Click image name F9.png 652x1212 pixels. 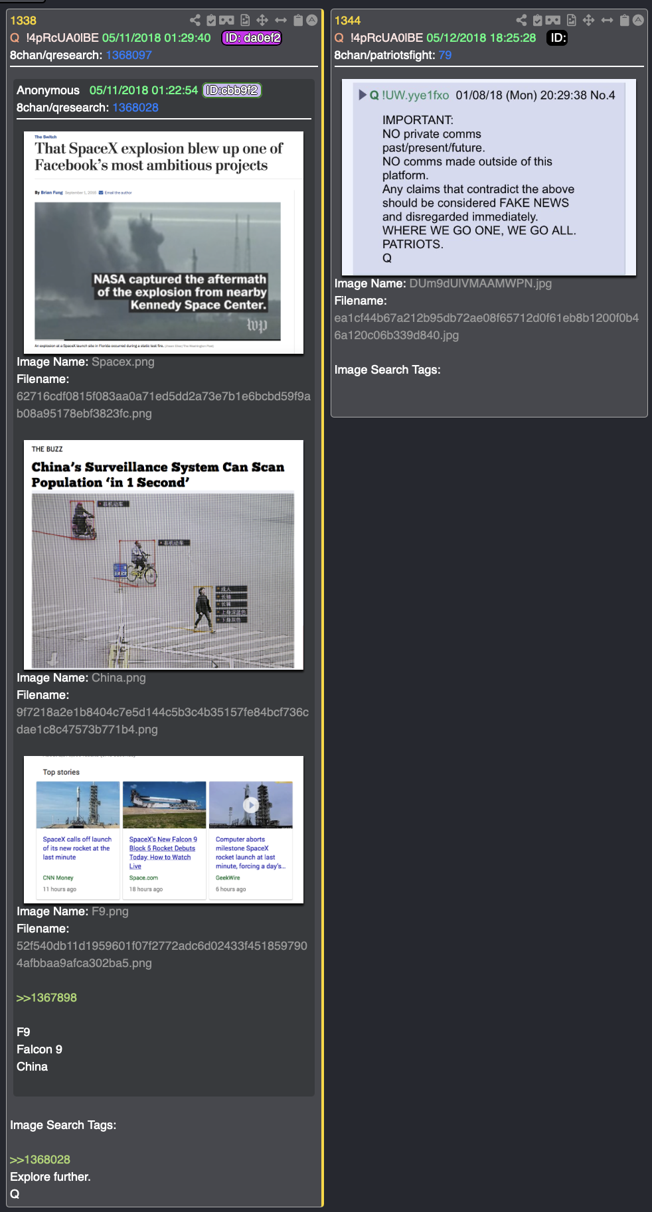click(110, 911)
